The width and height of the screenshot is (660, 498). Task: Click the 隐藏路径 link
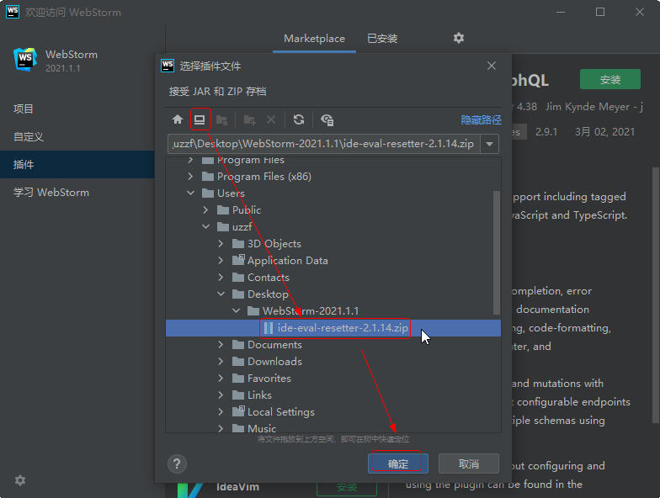[x=481, y=119]
